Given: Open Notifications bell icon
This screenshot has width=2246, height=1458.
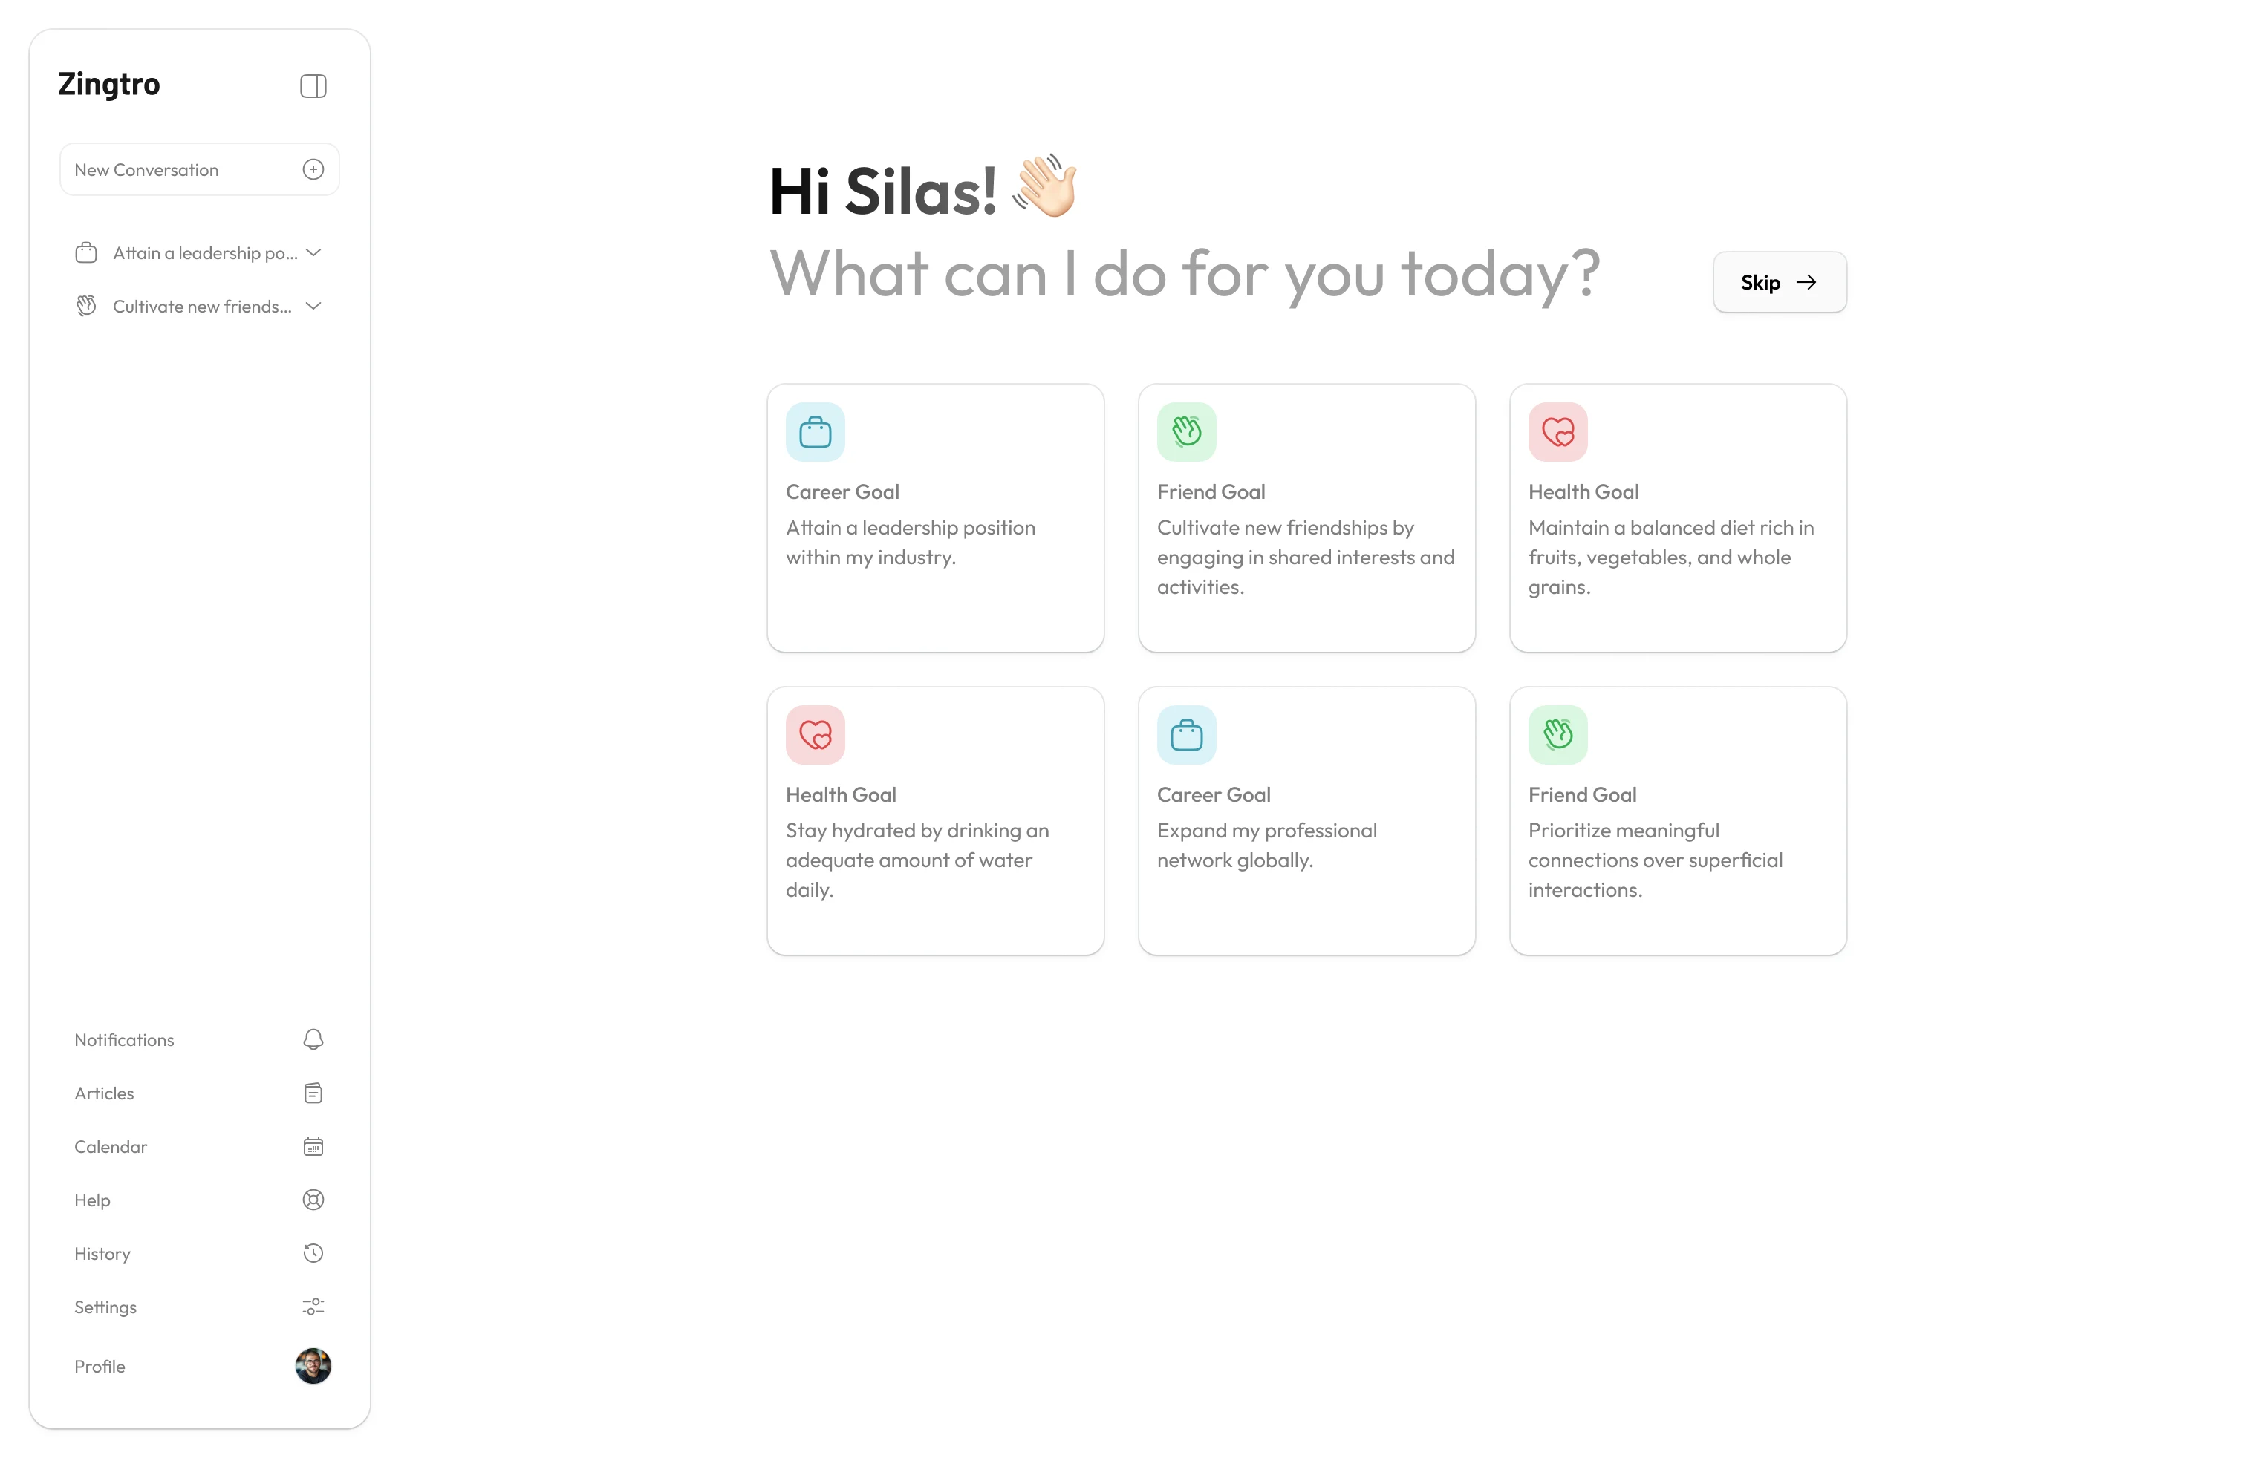Looking at the screenshot, I should click(313, 1039).
